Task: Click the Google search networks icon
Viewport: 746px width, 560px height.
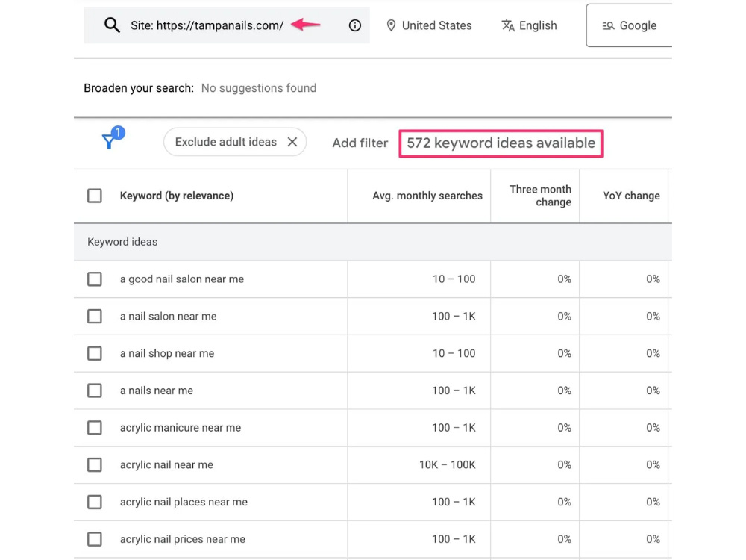Action: 608,25
